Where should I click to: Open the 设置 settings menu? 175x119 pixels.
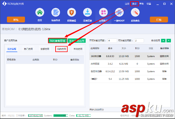[x=149, y=4]
